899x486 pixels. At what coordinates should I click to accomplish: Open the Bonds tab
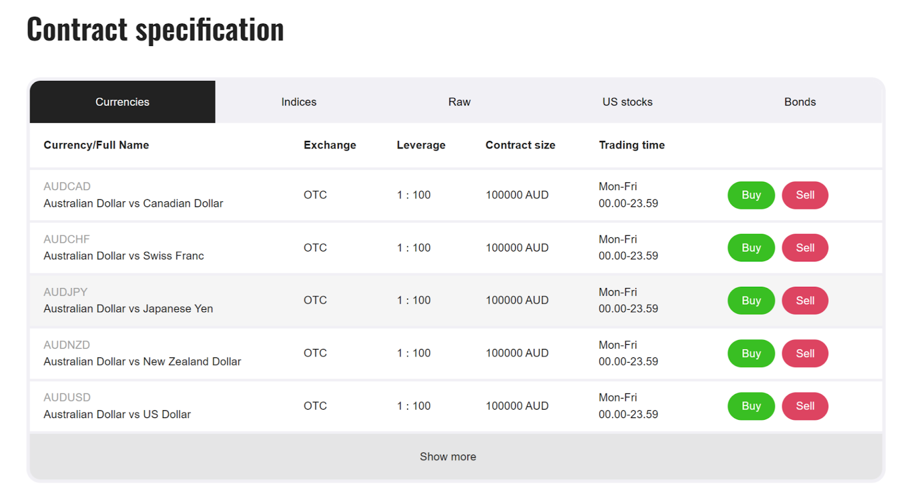pos(800,102)
